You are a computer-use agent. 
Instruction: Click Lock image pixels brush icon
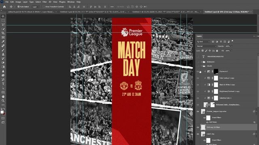(x=206, y=51)
